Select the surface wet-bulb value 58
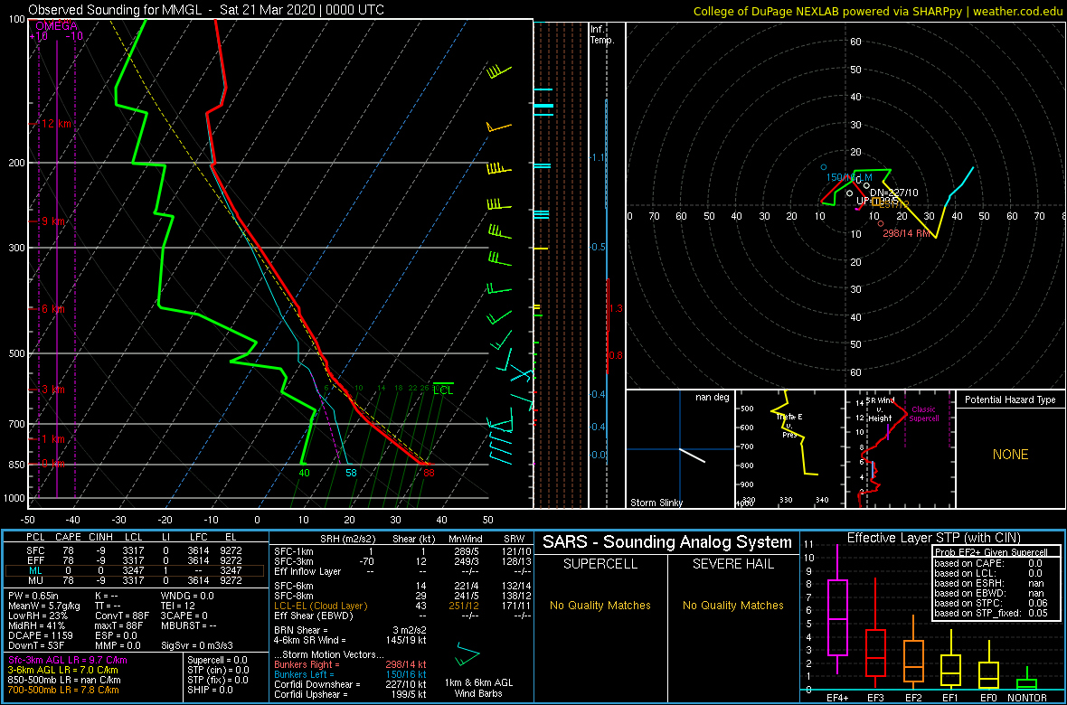Viewport: 1067px width, 705px height. 352,473
